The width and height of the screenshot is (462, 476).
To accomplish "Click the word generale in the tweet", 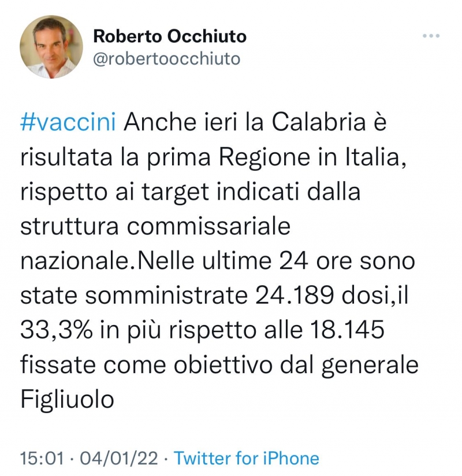I will pyautogui.click(x=370, y=366).
